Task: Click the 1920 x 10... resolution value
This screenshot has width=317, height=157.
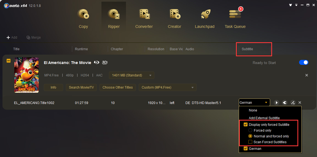Action: (x=157, y=103)
